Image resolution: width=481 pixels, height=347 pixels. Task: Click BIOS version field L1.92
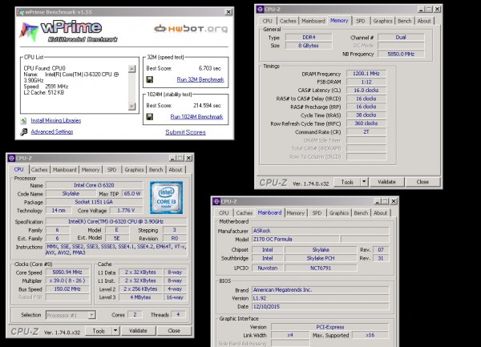(320, 298)
